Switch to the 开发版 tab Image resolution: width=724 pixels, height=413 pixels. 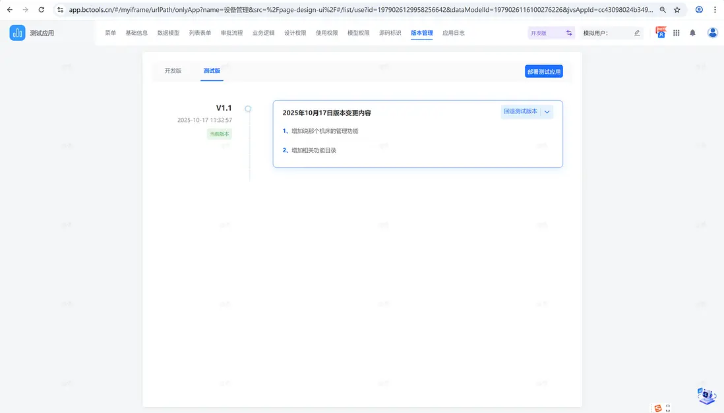[173, 71]
